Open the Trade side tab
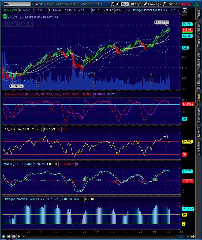 pos(199,13)
